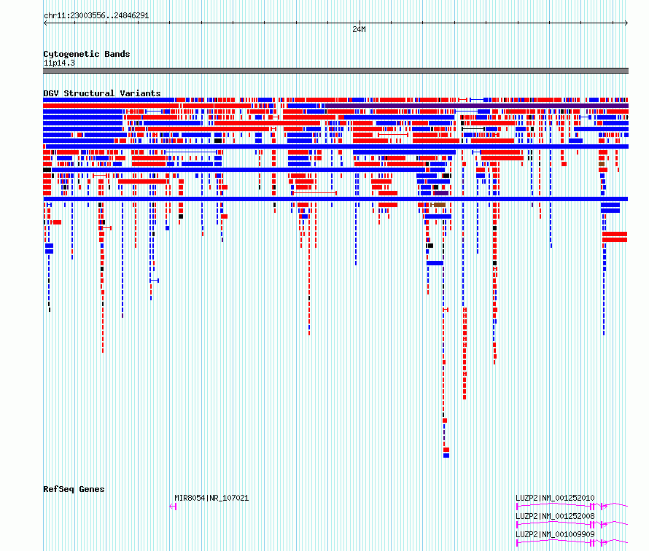Click the LUZP2|NM_001252010 transcript label
Image resolution: width=649 pixels, height=551 pixels.
(x=555, y=498)
